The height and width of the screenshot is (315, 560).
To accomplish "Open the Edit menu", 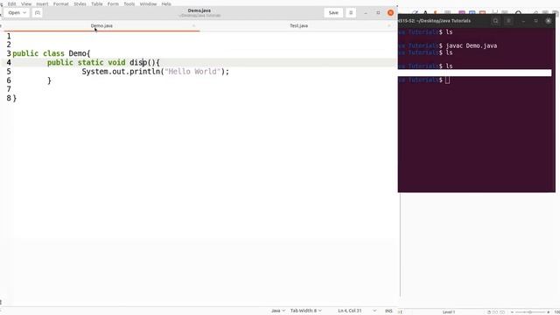I will [x=11, y=3].
